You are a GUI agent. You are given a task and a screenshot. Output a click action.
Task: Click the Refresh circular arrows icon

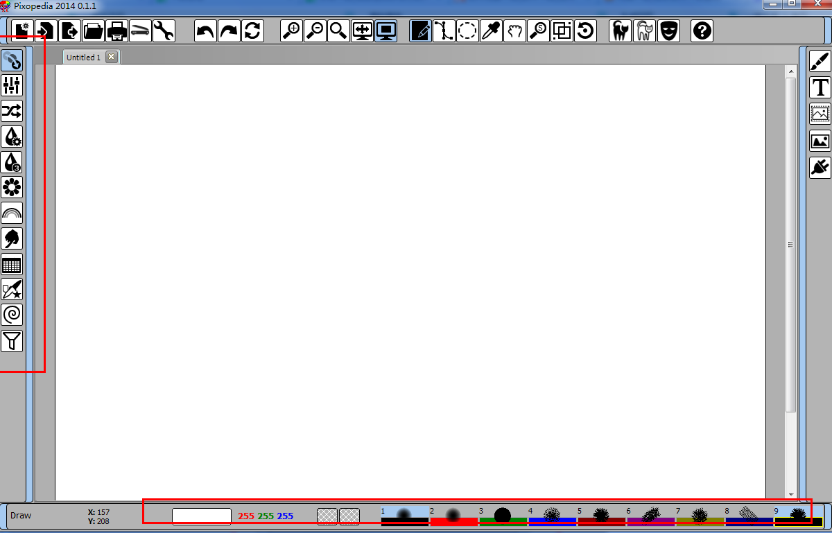[x=252, y=30]
